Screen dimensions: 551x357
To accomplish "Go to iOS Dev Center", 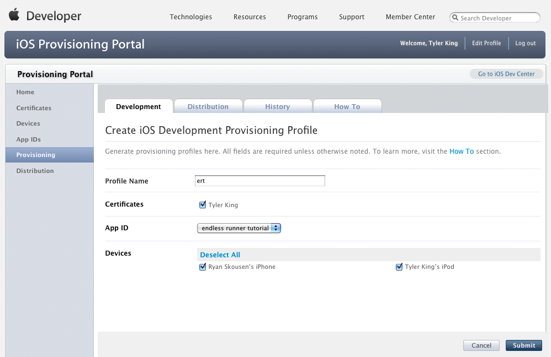I will pos(506,74).
